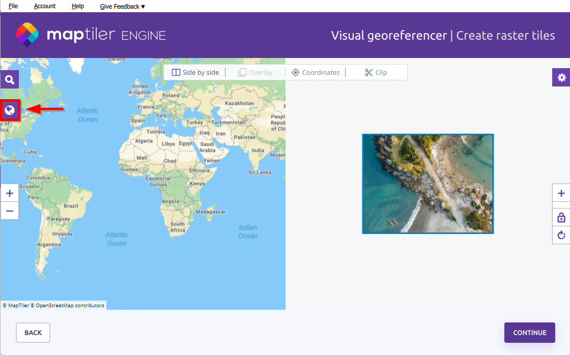Zoom in on the world map

[10, 194]
